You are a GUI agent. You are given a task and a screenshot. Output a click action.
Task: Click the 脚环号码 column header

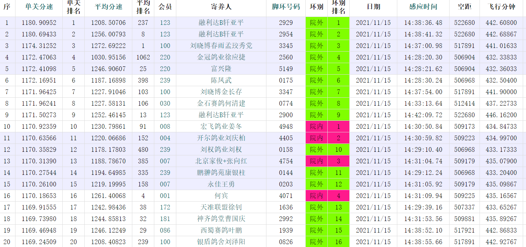[286, 7]
